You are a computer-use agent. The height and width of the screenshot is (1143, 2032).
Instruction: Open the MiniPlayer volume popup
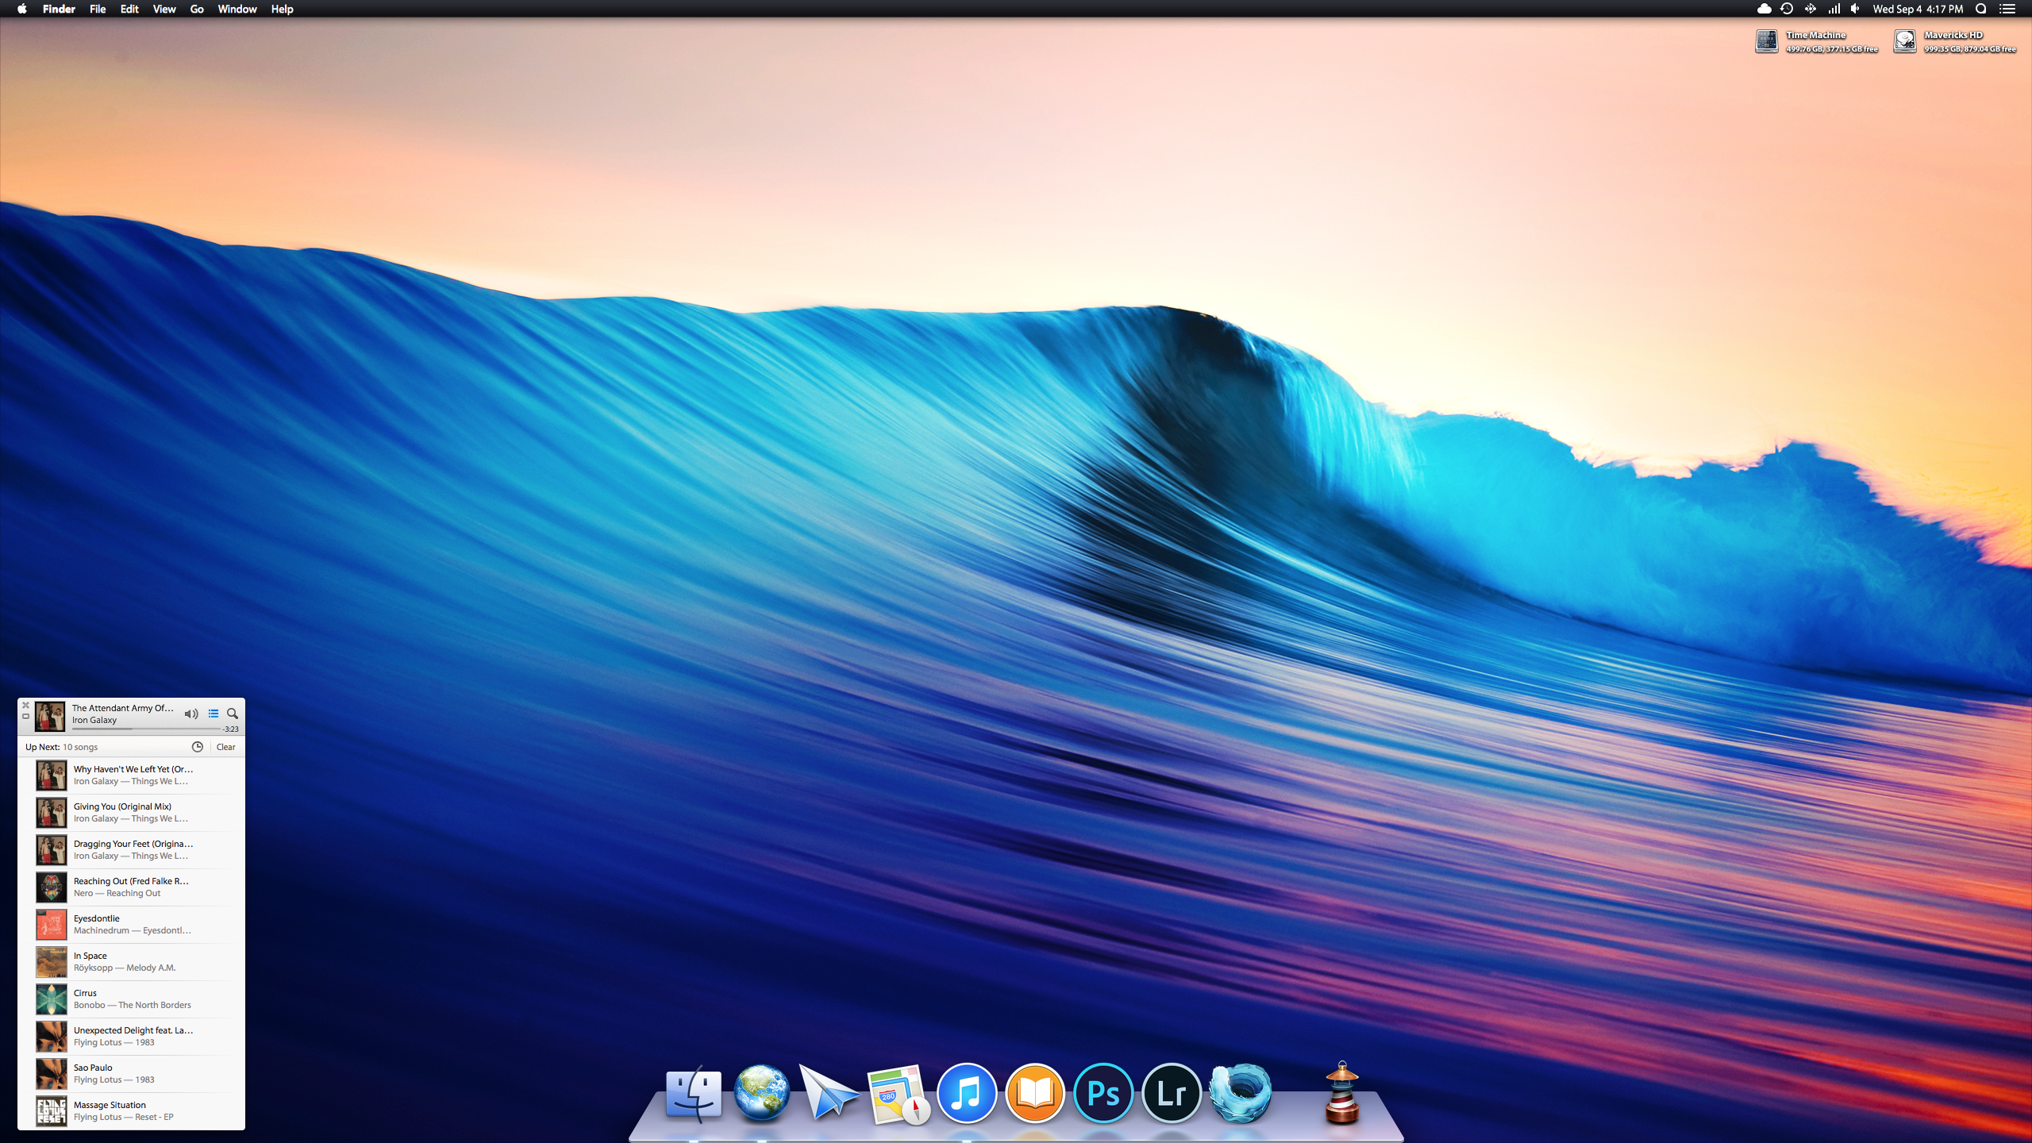click(x=191, y=714)
